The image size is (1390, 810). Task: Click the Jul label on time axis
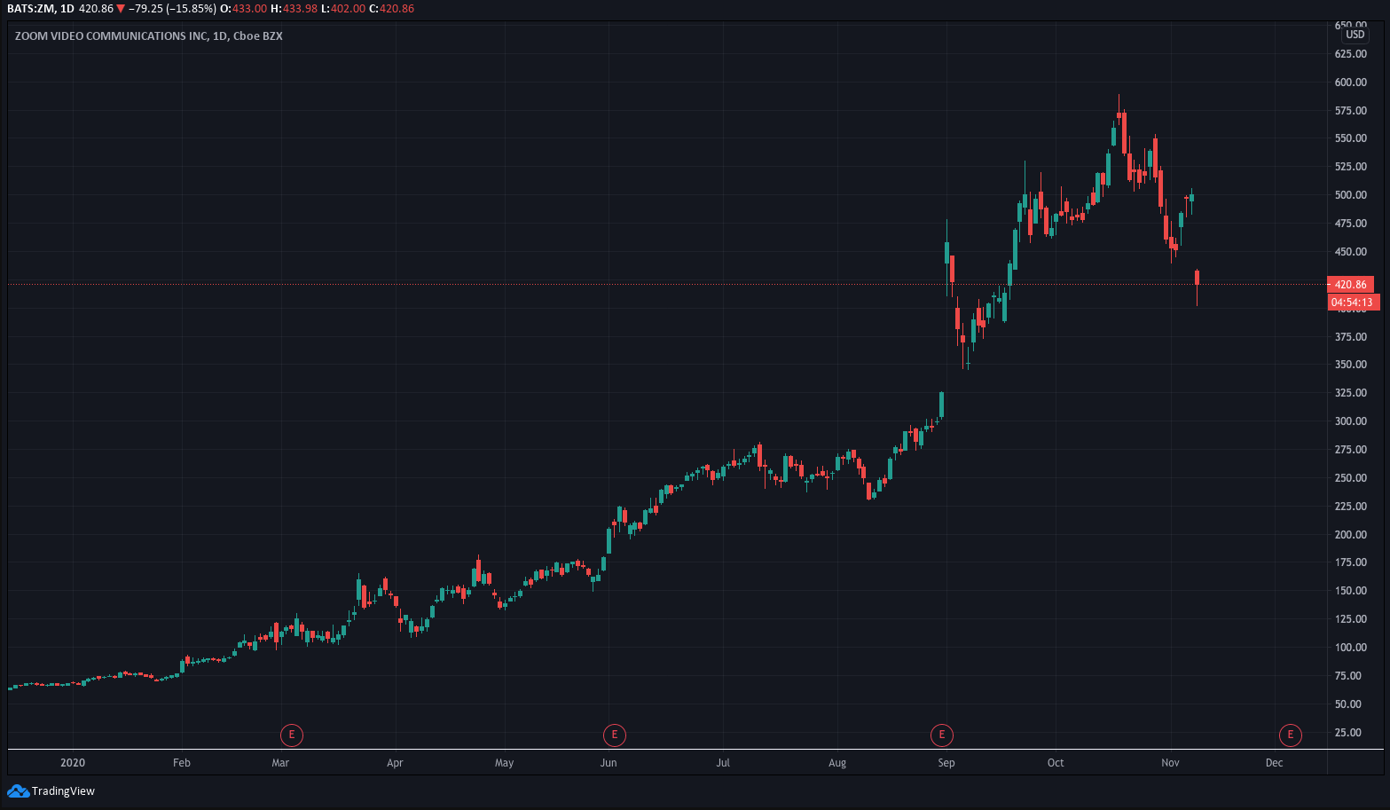pos(723,763)
